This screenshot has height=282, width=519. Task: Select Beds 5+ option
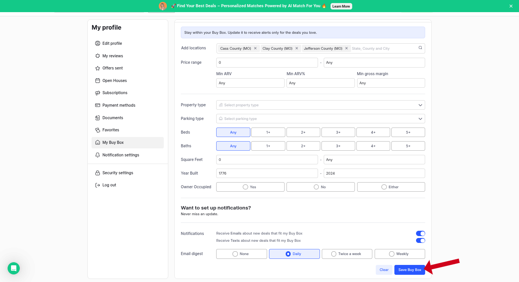click(408, 132)
